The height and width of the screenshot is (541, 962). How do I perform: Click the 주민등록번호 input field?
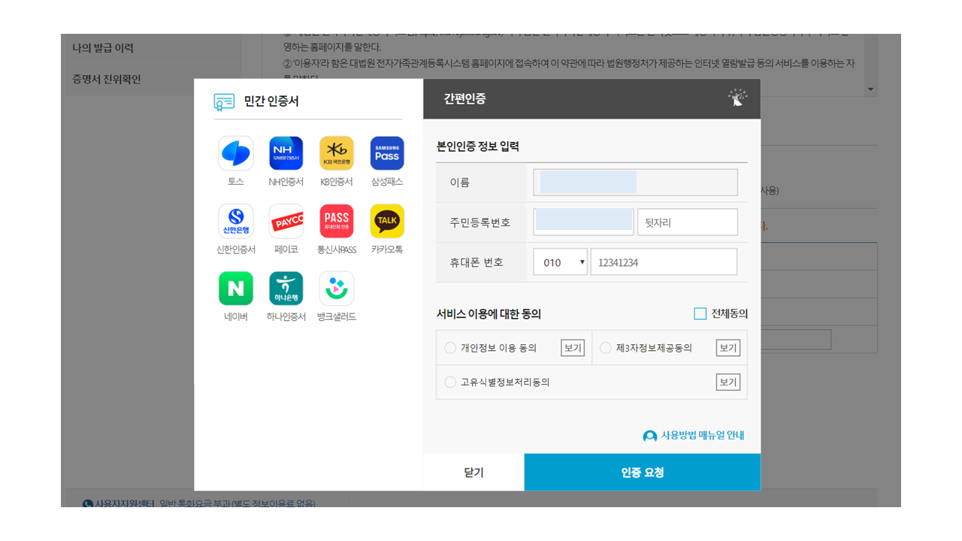click(582, 221)
